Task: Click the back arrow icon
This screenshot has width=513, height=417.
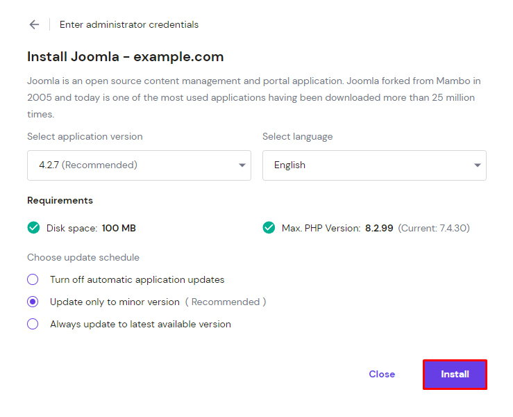Action: (34, 24)
